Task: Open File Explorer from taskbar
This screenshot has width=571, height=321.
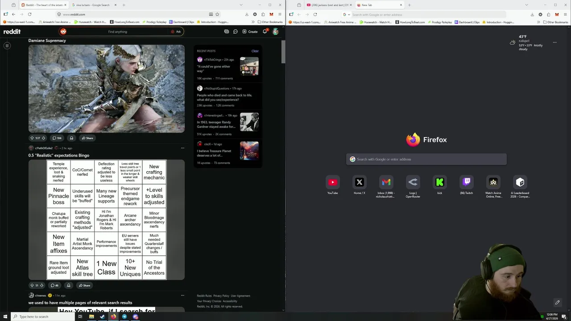Action: (91, 317)
